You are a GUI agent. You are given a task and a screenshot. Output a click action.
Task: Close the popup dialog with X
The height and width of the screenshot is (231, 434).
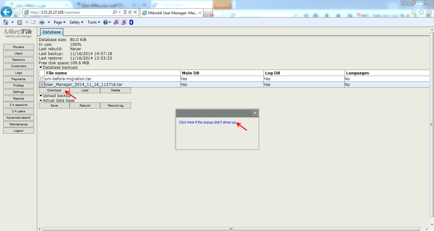[x=255, y=113]
